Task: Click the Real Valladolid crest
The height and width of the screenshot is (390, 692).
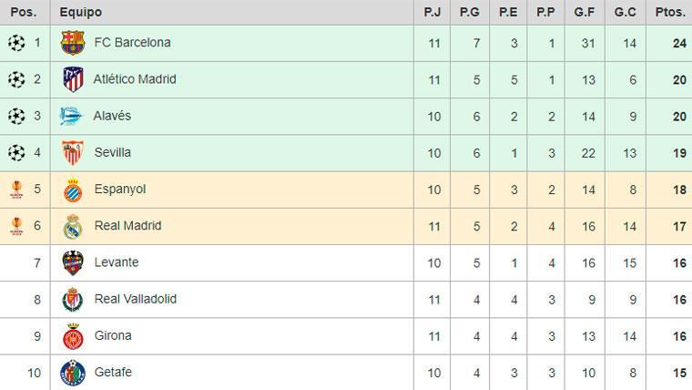Action: [x=73, y=299]
